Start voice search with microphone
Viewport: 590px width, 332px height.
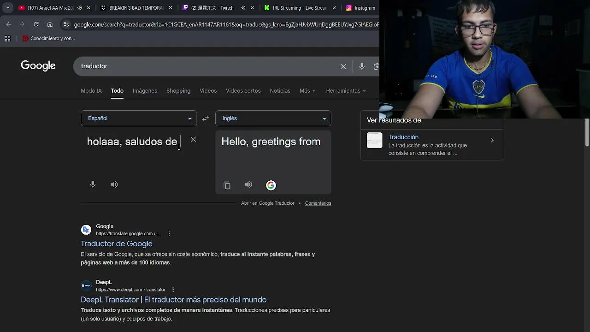coord(362,66)
